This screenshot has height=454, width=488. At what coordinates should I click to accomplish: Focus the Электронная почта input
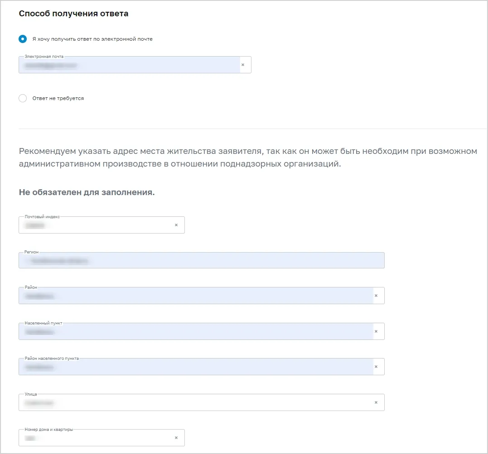coord(129,65)
